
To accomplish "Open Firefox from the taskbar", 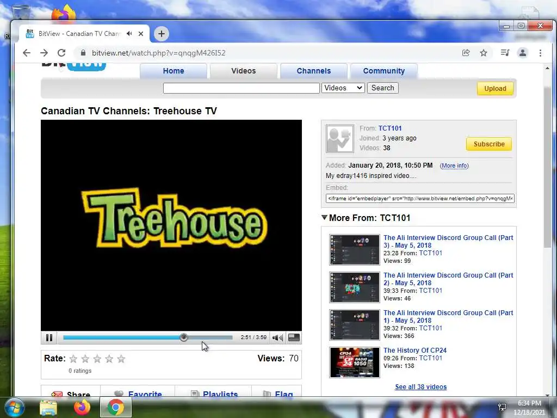I will tap(82, 407).
